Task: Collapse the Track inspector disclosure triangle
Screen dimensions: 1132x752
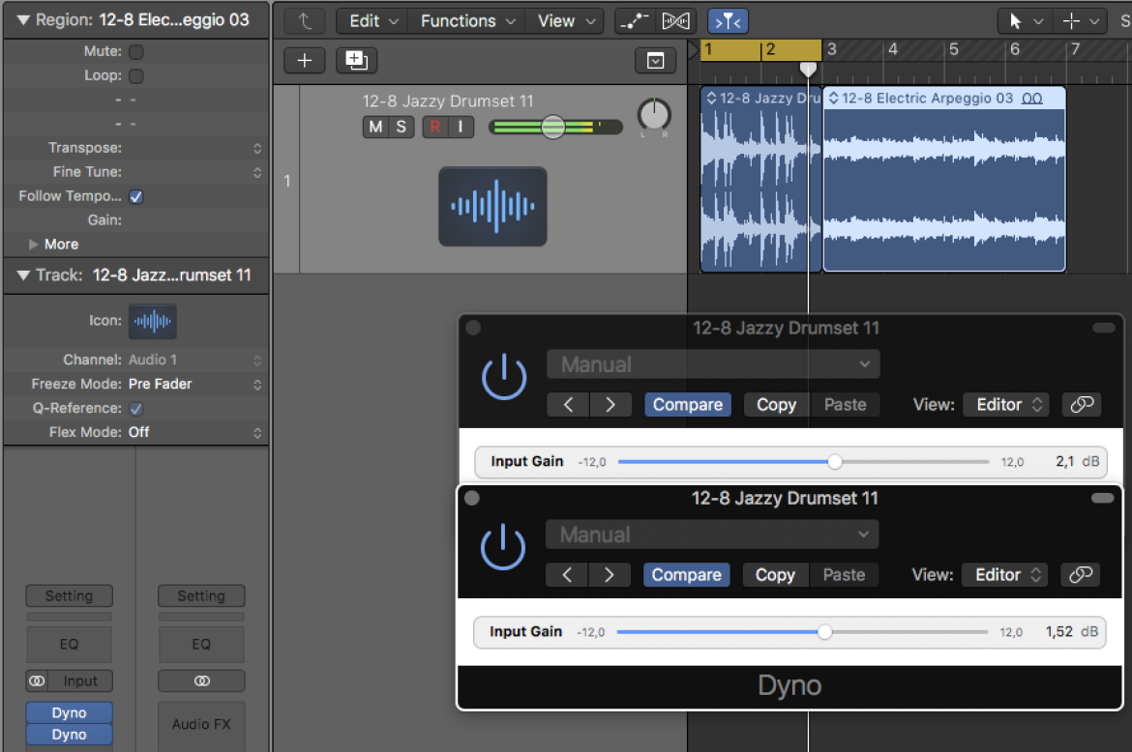Action: (x=24, y=275)
